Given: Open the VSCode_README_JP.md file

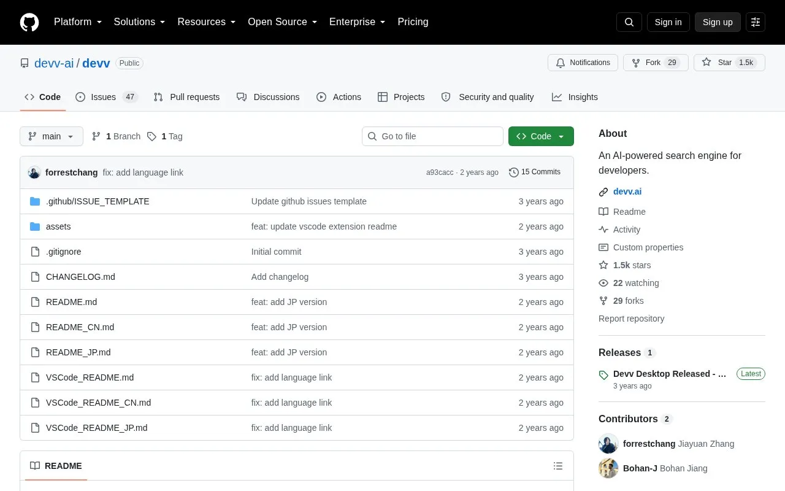Looking at the screenshot, I should [97, 428].
